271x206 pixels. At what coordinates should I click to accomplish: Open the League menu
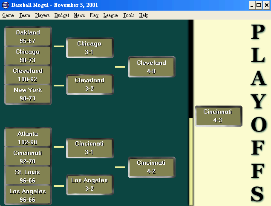(x=110, y=15)
